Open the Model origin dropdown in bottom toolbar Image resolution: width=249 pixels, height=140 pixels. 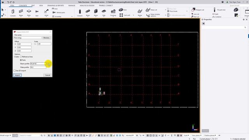coord(5,135)
